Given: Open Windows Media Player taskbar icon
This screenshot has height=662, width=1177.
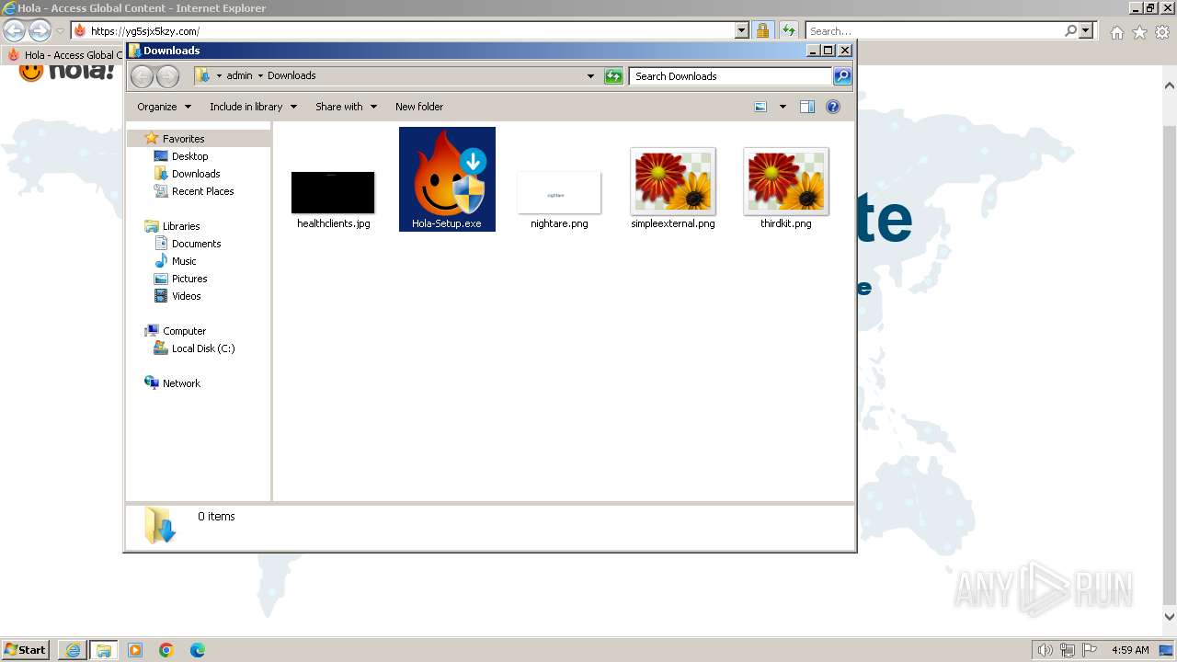Looking at the screenshot, I should (135, 650).
